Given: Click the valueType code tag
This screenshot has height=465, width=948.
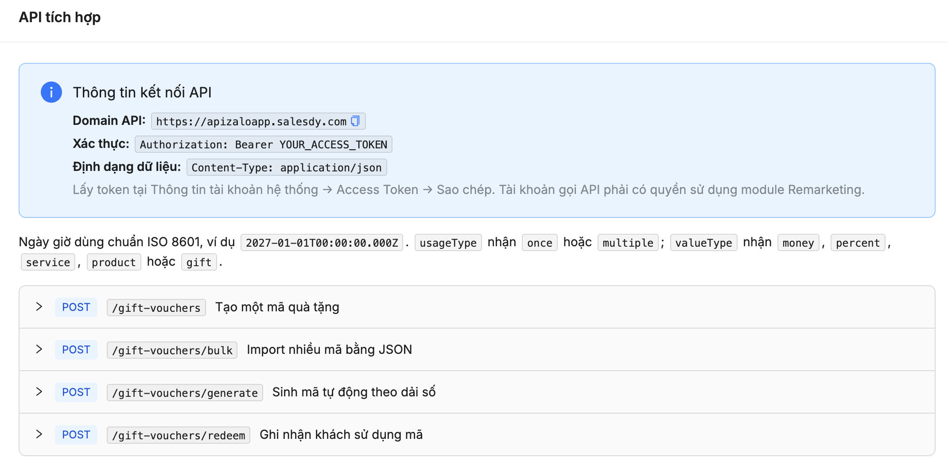Looking at the screenshot, I should tap(704, 243).
